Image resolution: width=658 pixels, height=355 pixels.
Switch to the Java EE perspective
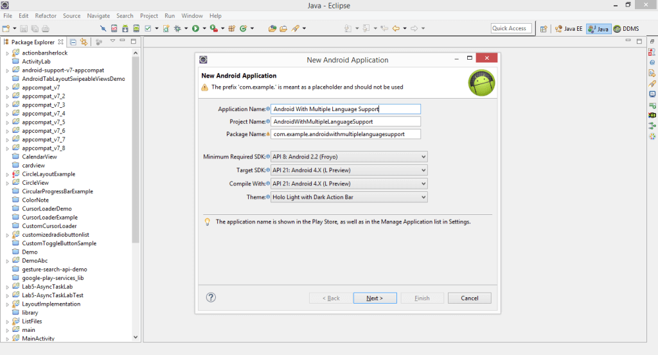pyautogui.click(x=569, y=29)
